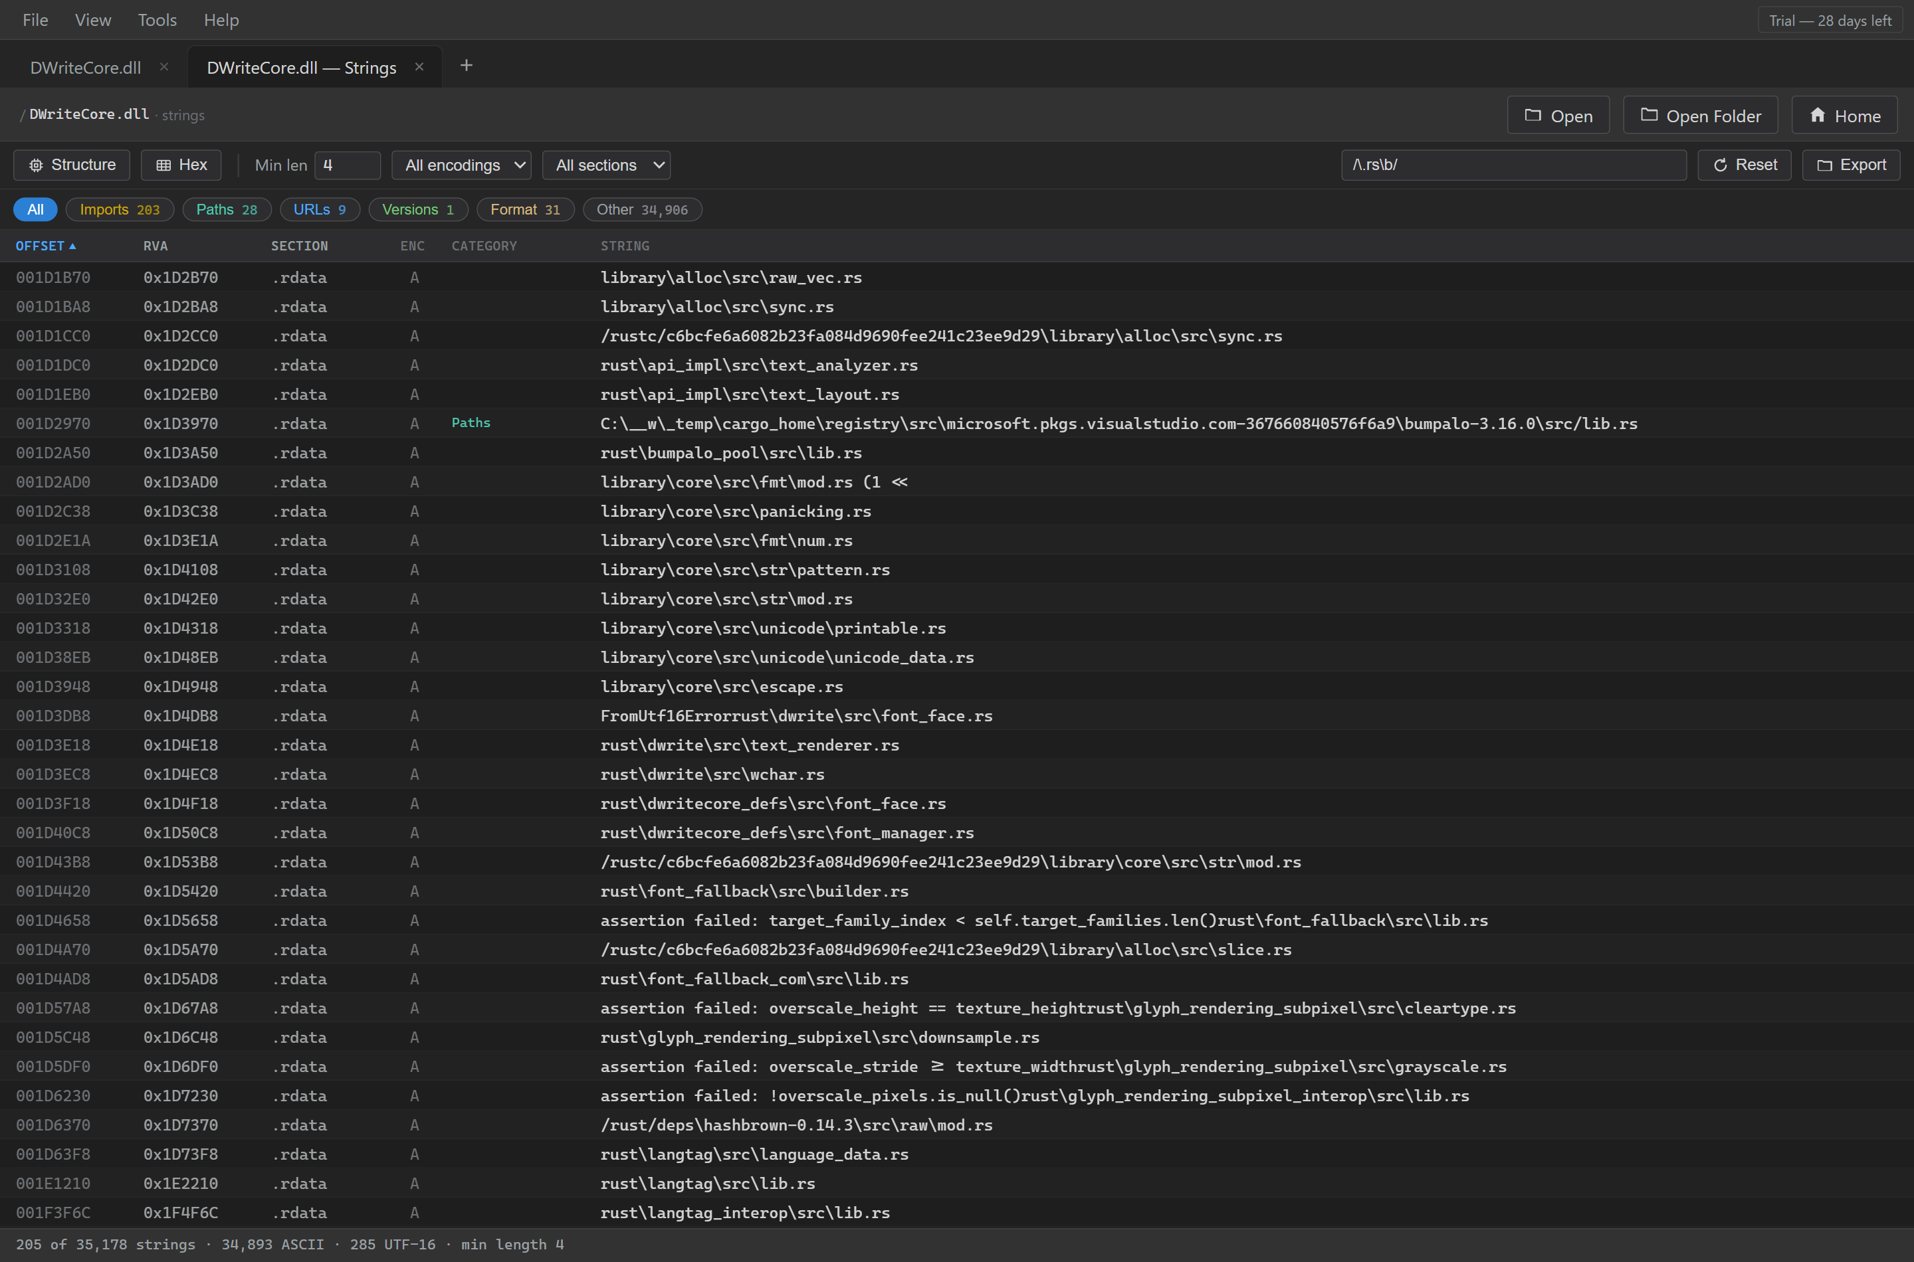Viewport: 1914px width, 1262px height.
Task: Select row library\core\src\panicking.rs
Action: 956,511
